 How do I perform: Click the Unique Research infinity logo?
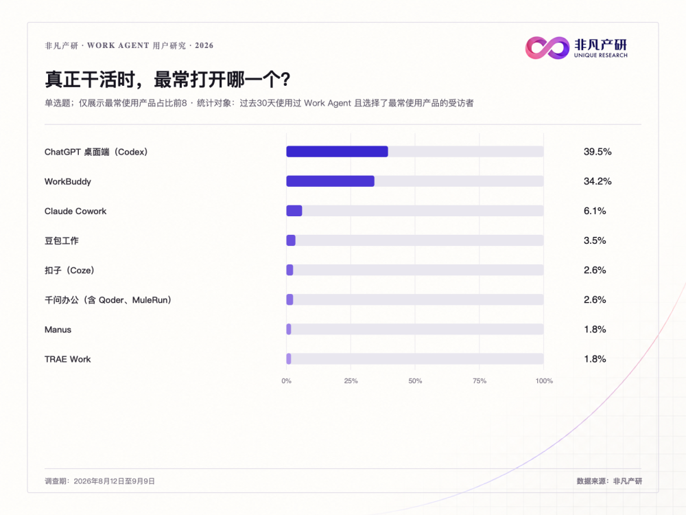(547, 48)
